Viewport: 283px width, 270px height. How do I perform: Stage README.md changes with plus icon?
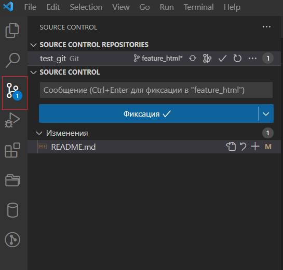(x=255, y=146)
